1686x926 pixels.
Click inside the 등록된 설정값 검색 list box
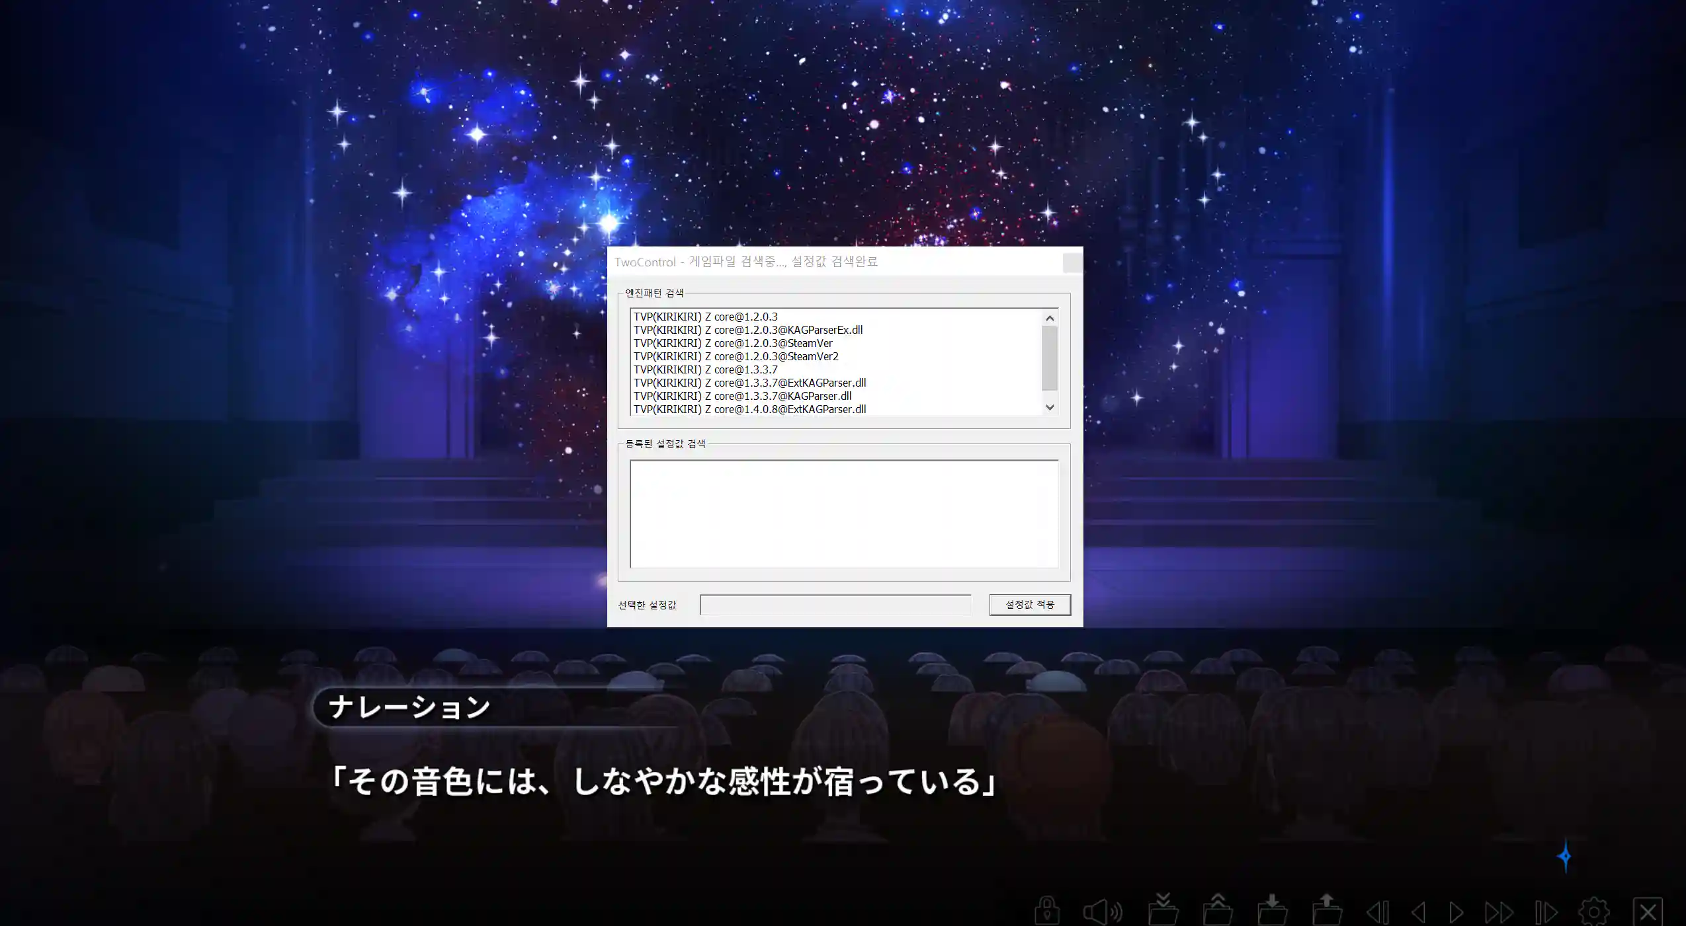coord(844,514)
